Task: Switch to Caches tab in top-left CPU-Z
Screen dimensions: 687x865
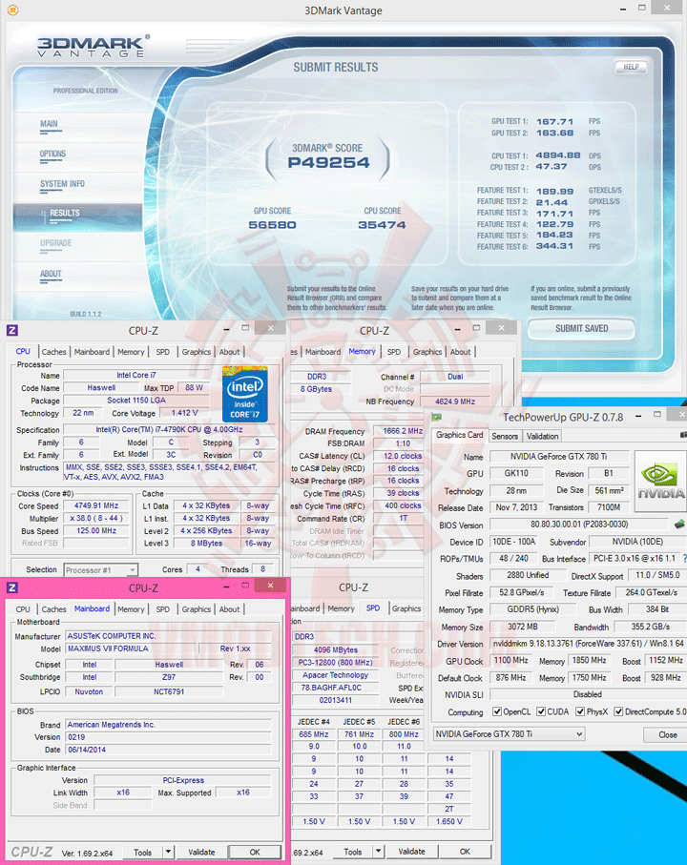Action: [53, 352]
